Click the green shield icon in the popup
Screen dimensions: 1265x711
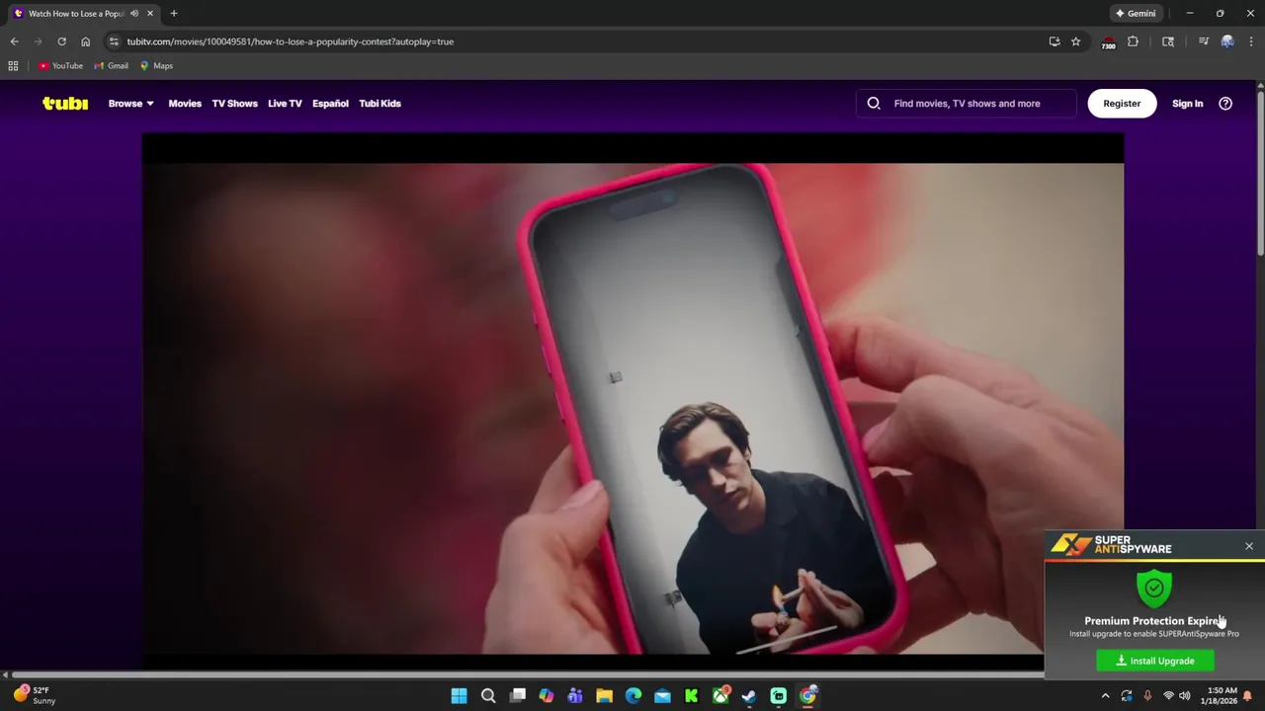tap(1153, 589)
